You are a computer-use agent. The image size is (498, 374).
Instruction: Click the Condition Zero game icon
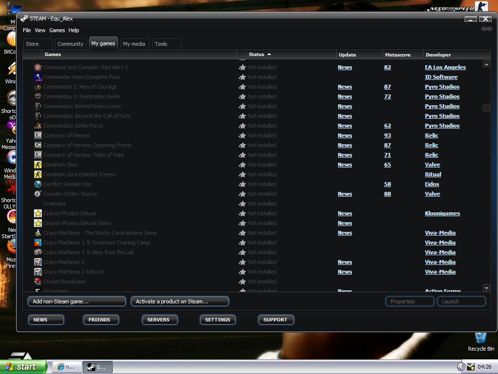38,165
